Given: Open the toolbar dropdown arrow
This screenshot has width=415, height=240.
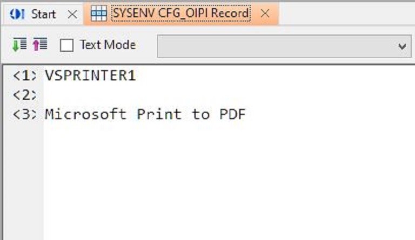Looking at the screenshot, I should click(402, 47).
